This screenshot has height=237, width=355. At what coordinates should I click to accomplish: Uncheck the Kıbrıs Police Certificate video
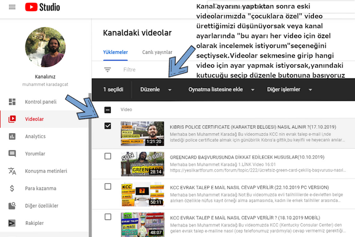tap(108, 126)
